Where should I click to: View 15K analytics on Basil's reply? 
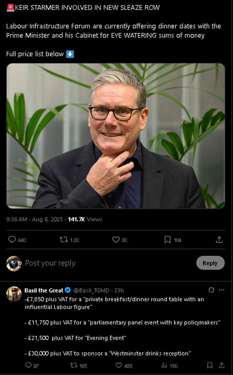coord(164,365)
